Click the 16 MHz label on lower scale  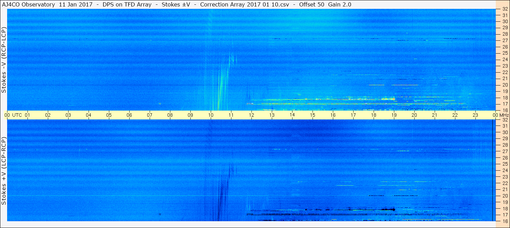coord(505,221)
